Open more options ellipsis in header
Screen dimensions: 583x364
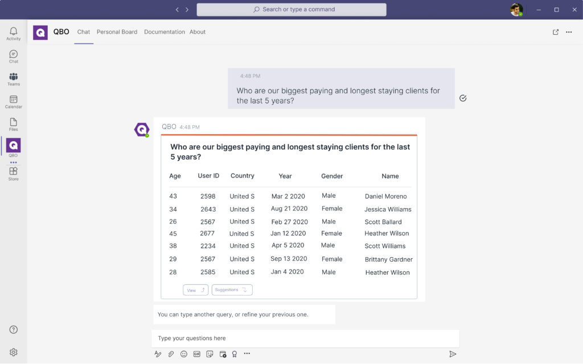point(569,32)
